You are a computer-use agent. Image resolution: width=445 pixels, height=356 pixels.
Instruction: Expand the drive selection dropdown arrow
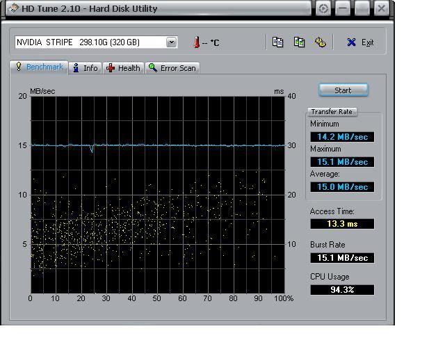click(171, 42)
